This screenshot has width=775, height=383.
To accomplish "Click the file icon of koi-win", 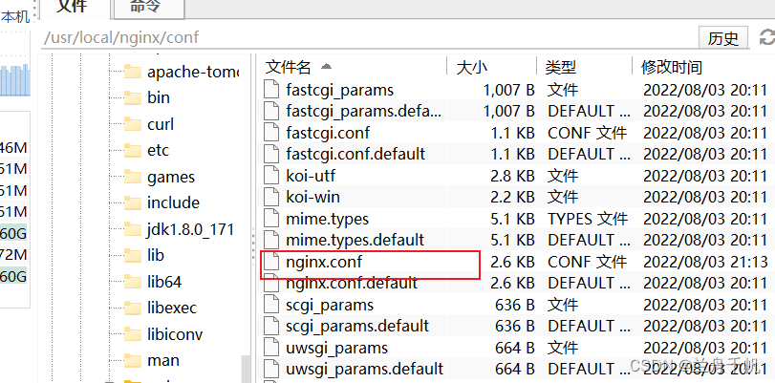I will [270, 197].
